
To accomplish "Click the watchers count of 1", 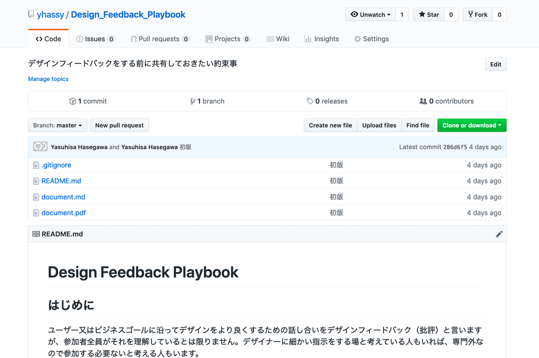I will (402, 14).
